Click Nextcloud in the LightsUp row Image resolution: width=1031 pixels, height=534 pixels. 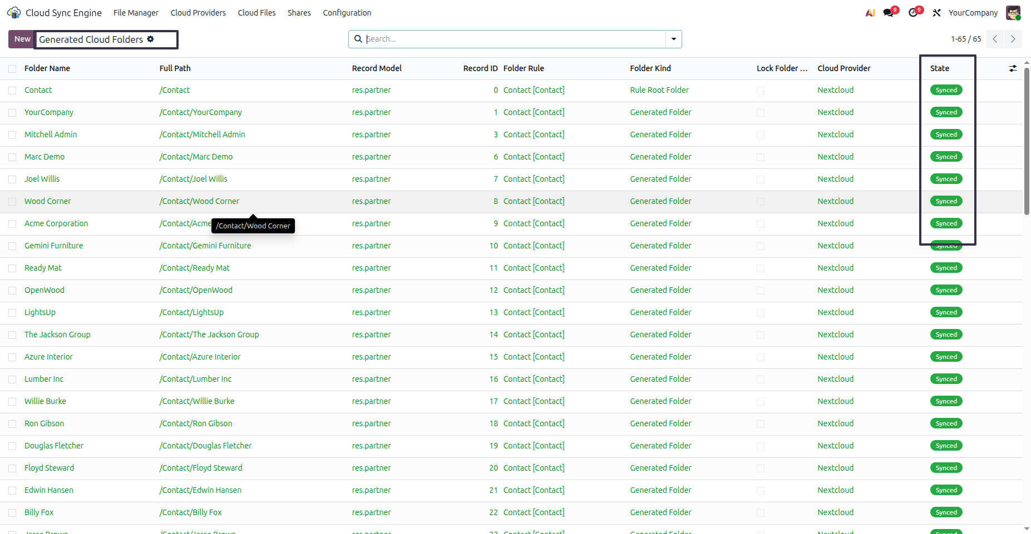[x=835, y=312]
